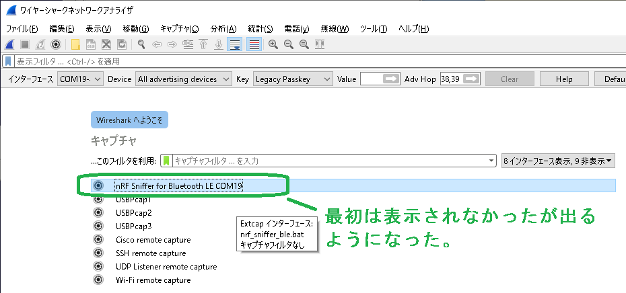Screen dimensions: 626x293
Task: Click display filter bookmark icon
Action: tap(8, 61)
